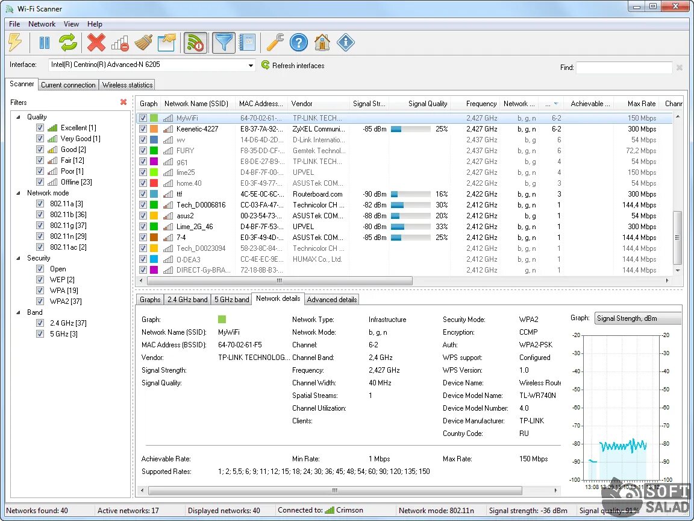
Task: Uncheck the Excellent [1] filter
Action: 40,128
